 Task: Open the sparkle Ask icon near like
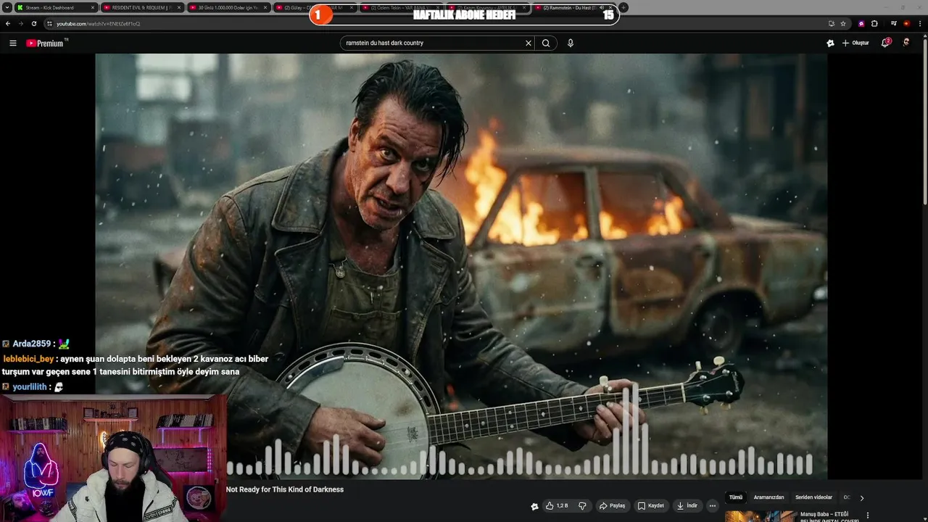pyautogui.click(x=534, y=506)
